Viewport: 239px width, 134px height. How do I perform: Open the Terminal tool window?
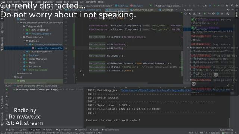click(x=81, y=130)
